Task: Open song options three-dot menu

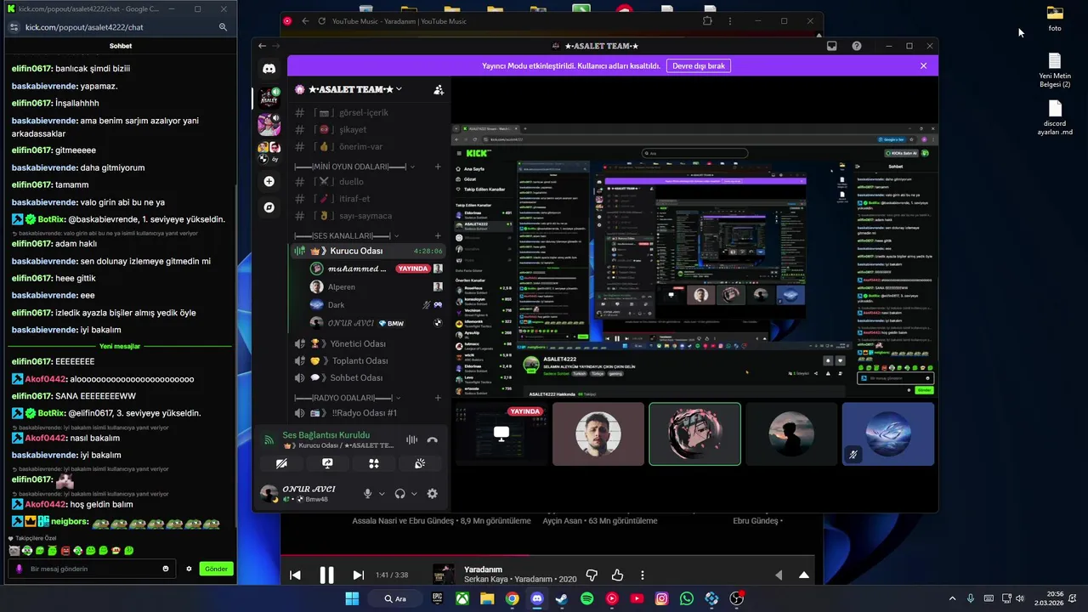Action: tap(643, 575)
